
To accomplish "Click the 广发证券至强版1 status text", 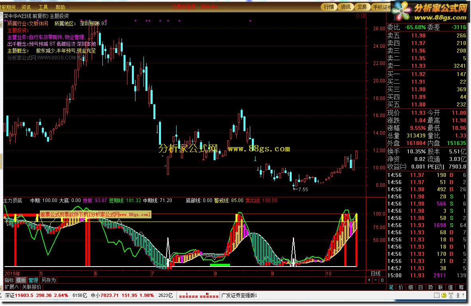I will [x=239, y=296].
